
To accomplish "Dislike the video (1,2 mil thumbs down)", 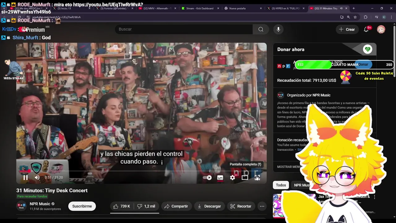I will tap(146, 206).
